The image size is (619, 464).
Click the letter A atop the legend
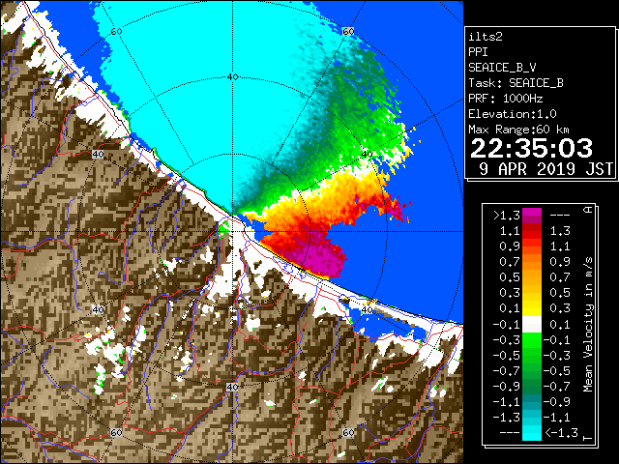588,210
